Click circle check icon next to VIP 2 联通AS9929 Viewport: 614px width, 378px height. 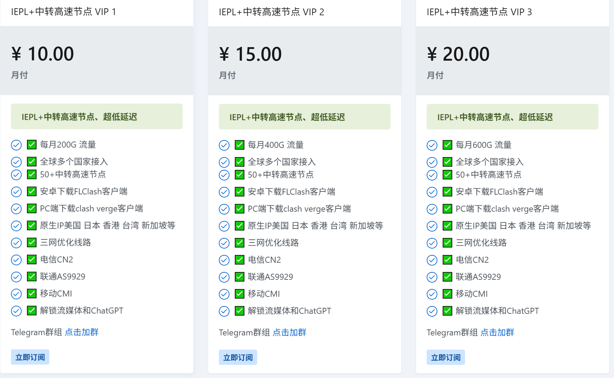[224, 277]
